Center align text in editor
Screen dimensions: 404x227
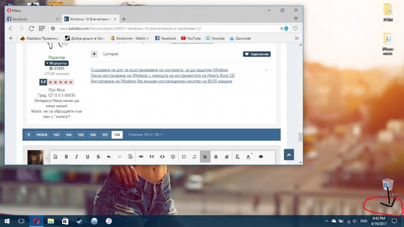coord(216,156)
